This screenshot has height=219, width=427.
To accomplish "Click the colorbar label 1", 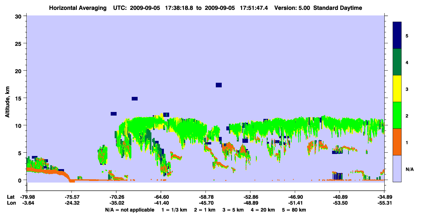I will tap(407, 142).
